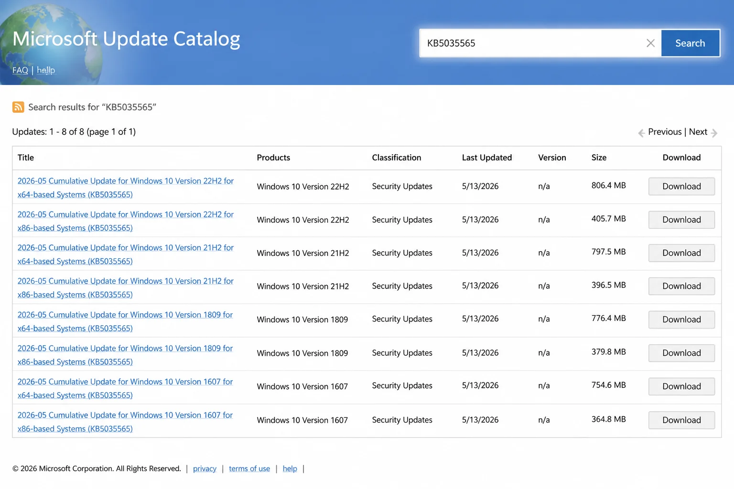734x489 pixels.
Task: Click the Microsoft Update Catalog title
Action: pos(126,39)
